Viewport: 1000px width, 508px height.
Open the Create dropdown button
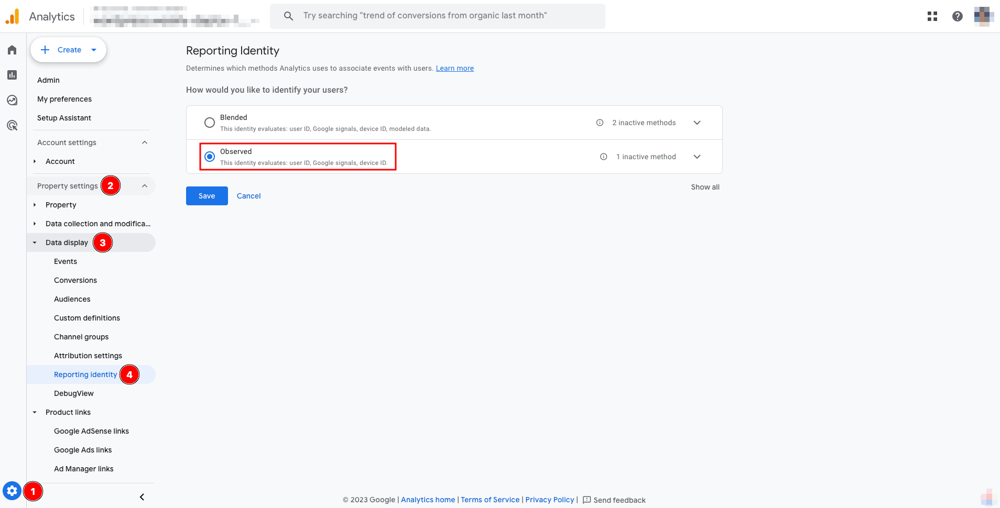[69, 50]
